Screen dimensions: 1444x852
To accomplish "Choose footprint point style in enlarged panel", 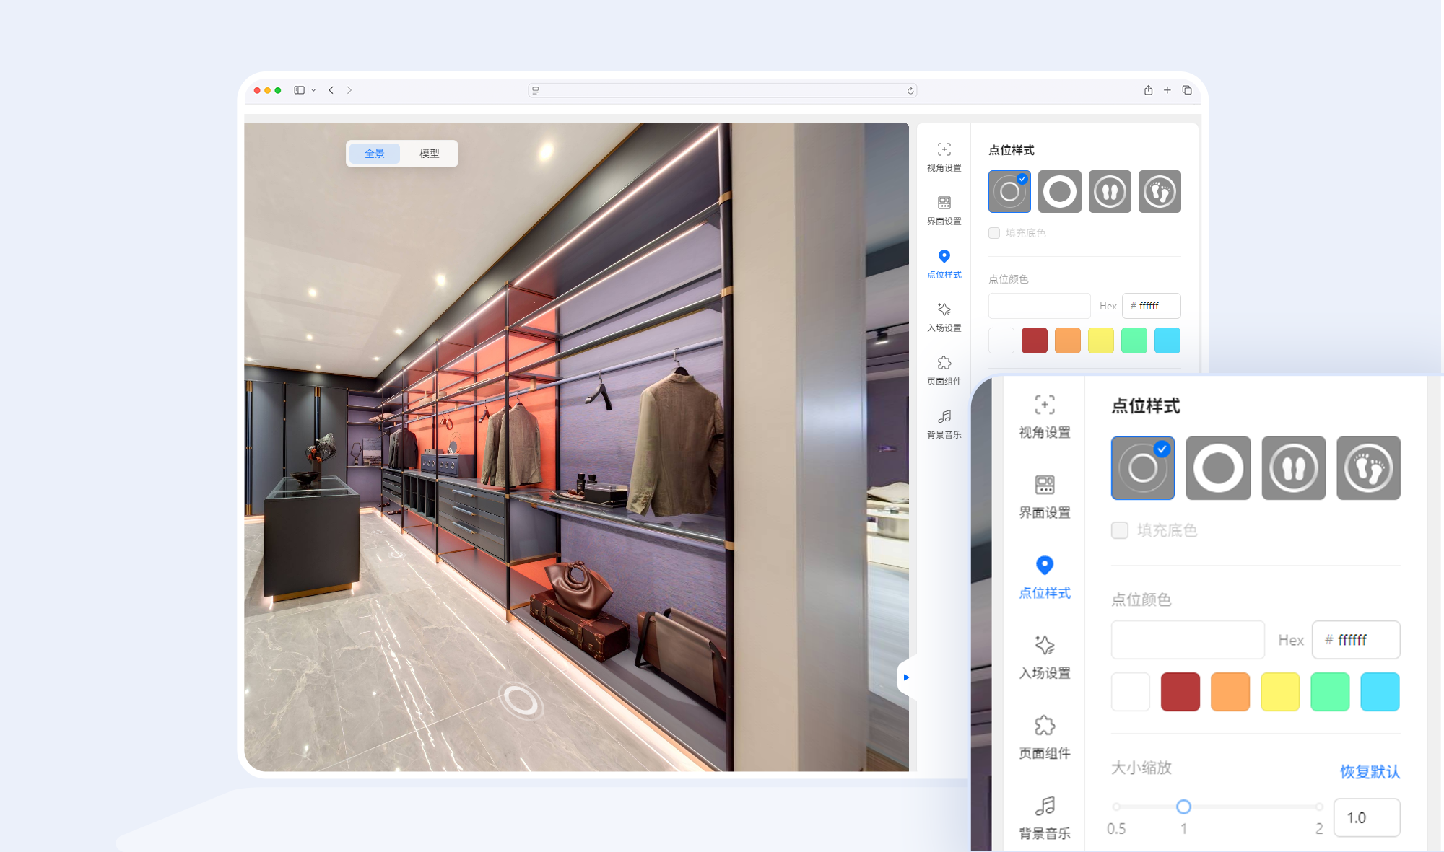I will (x=1368, y=467).
